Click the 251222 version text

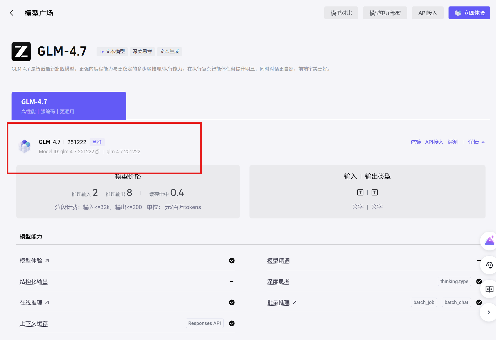tap(77, 142)
